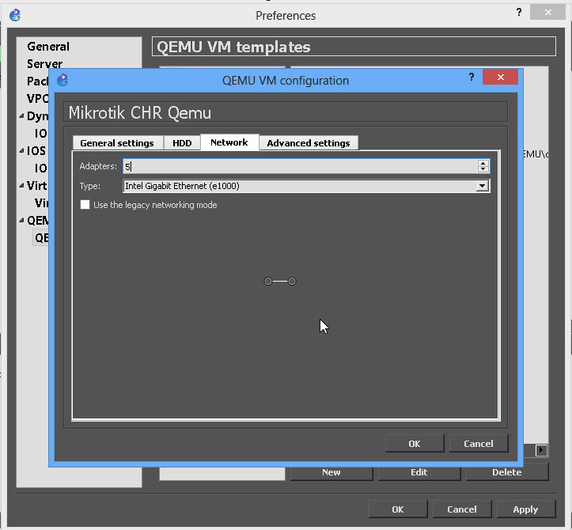The width and height of the screenshot is (572, 530).
Task: Select General in Preferences sidebar
Action: pos(48,47)
